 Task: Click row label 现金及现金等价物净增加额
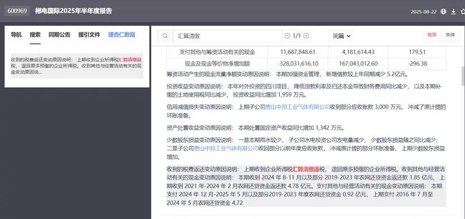tap(217, 64)
